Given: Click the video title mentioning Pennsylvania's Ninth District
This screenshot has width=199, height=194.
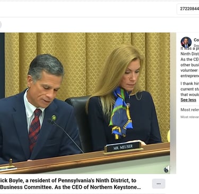Looking at the screenshot, I should click(71, 184).
